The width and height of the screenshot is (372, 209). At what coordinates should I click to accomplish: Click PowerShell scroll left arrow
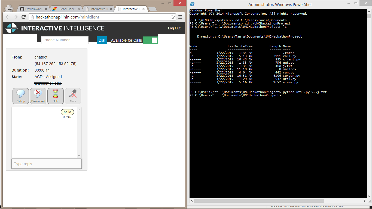(x=192, y=201)
